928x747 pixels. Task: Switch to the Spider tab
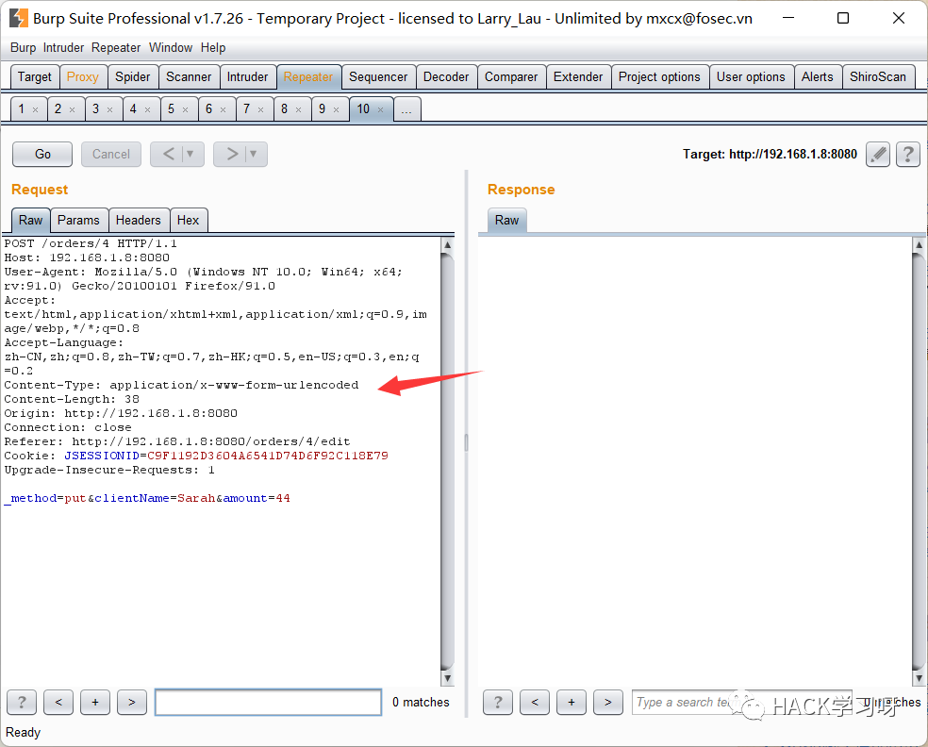click(x=133, y=77)
